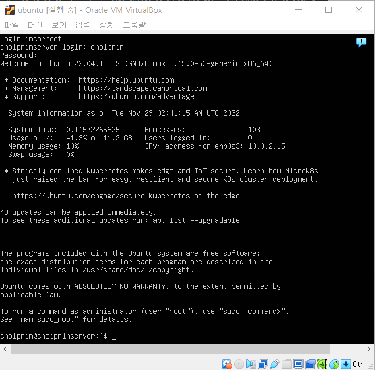This screenshot has height=370, width=375.
Task: Open the USB devices indicator
Action: [275, 364]
